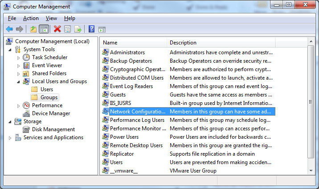Viewport: 319px width, 189px height.
Task: Sort list by Name column header
Action: (x=134, y=43)
